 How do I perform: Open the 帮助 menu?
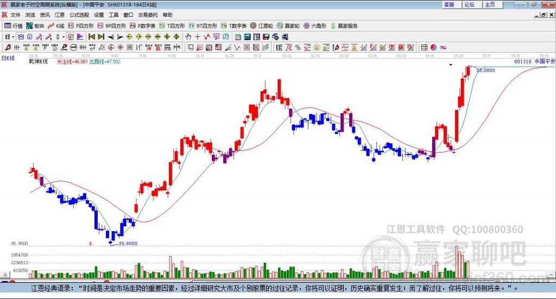pos(167,15)
